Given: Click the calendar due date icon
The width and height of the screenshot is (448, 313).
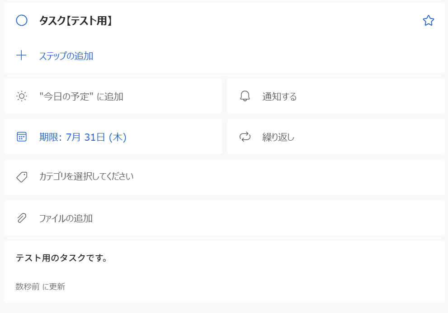Looking at the screenshot, I should point(21,137).
